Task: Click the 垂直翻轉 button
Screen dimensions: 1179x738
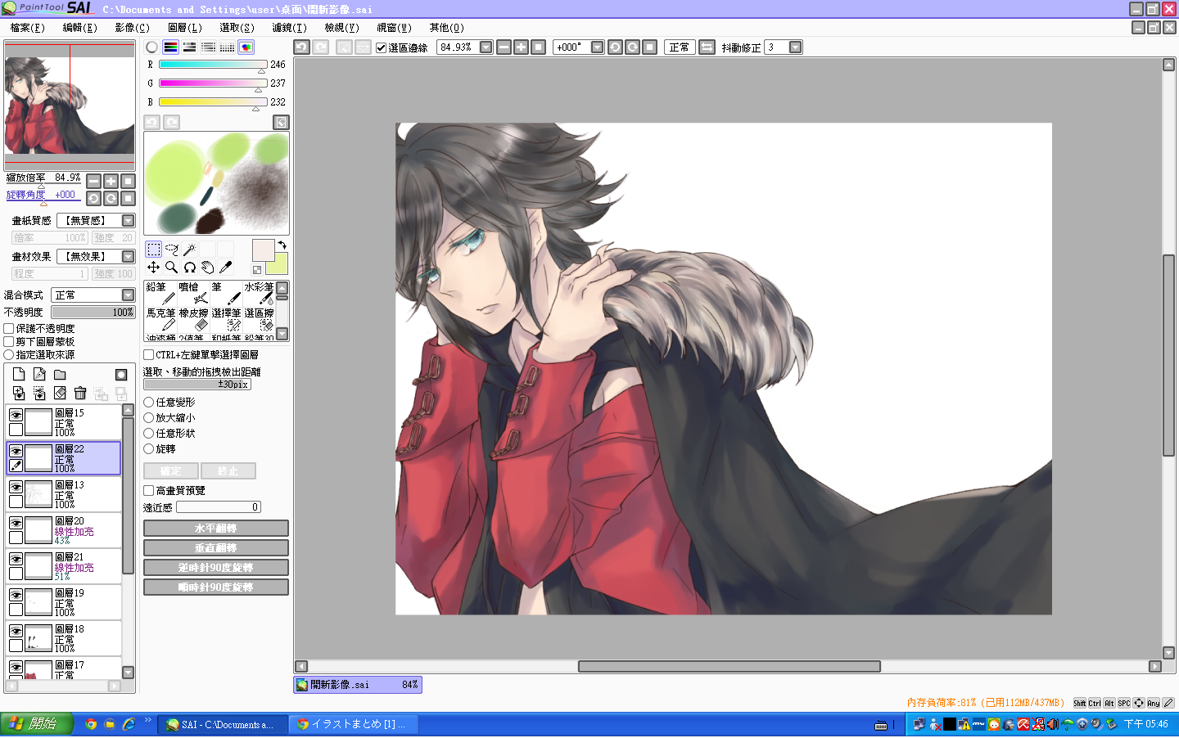Action: click(216, 548)
